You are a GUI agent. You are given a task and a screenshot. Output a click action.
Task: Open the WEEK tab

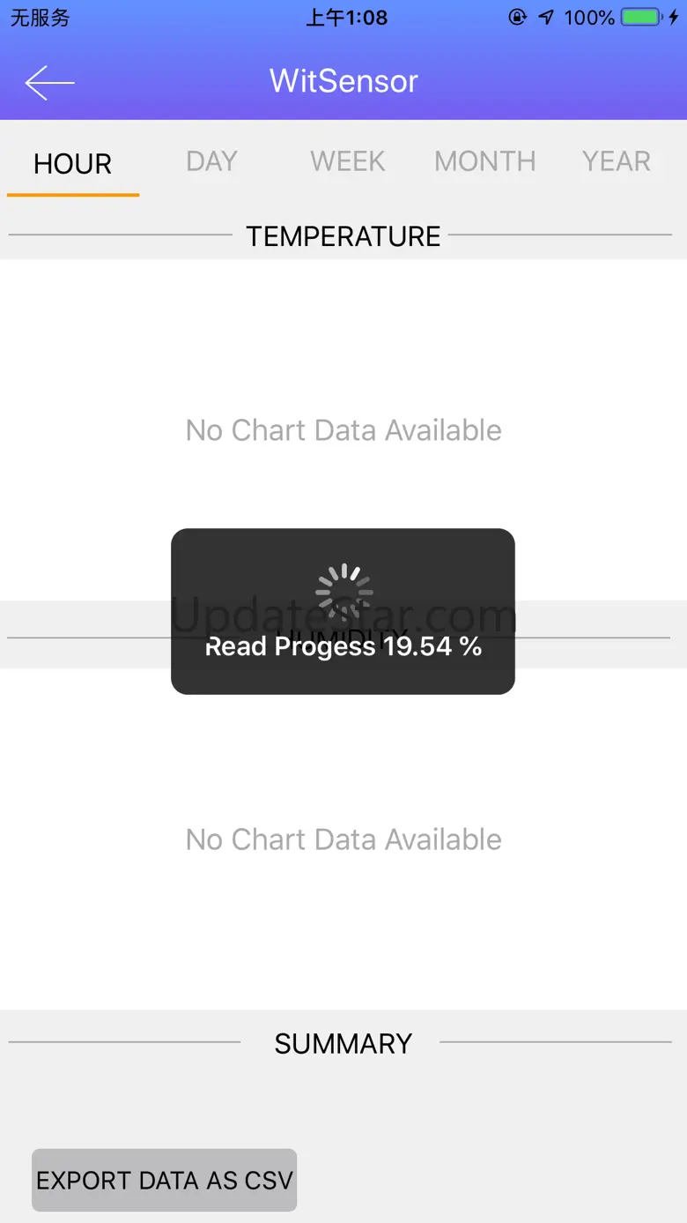348,161
